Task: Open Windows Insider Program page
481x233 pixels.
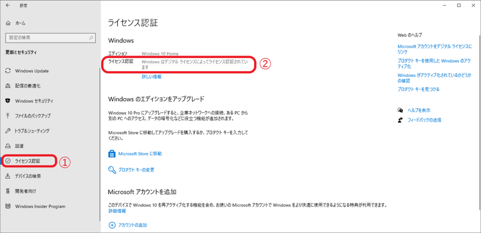Action: pos(40,206)
